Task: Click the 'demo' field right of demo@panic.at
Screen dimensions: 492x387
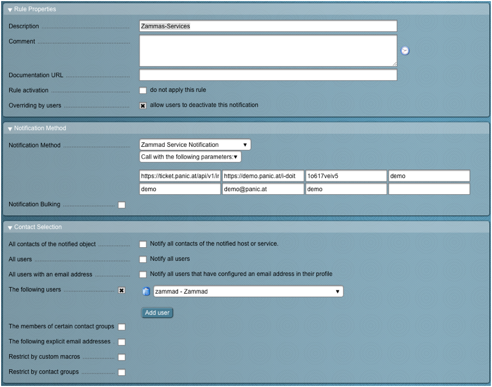Action: [x=346, y=189]
